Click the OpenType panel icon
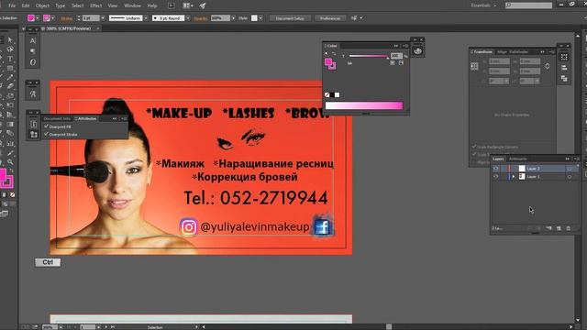Screen dimensions: 587x330 click(33, 62)
